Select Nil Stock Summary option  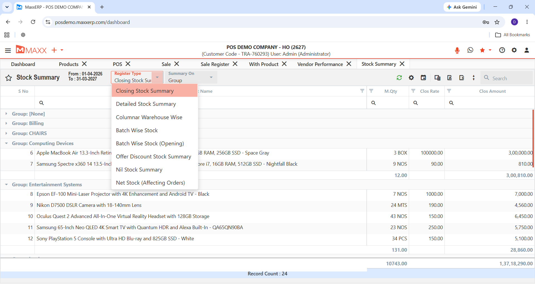[155, 170]
